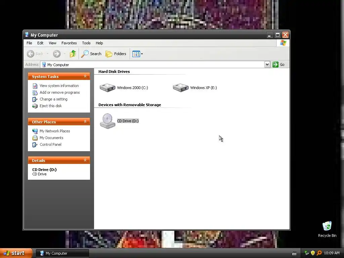Open the Start menu
Screen dimensions: 344x258
pos(16,253)
